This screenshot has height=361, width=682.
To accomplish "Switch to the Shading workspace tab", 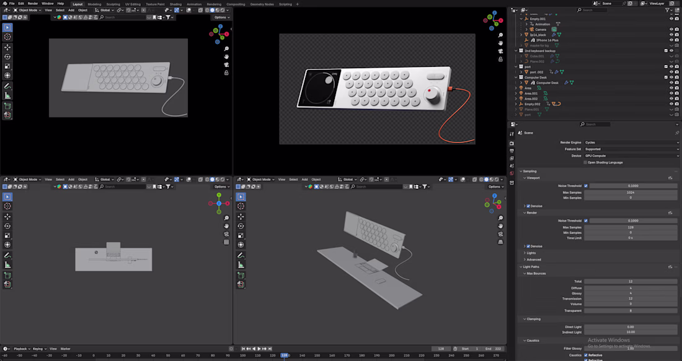I will click(x=175, y=4).
